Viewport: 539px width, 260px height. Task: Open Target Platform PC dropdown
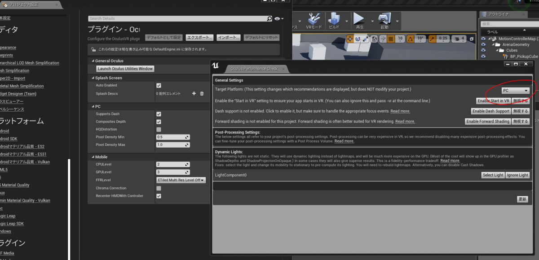pos(515,91)
